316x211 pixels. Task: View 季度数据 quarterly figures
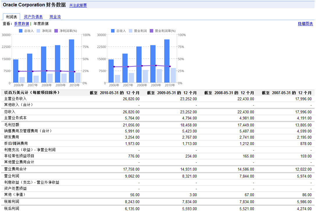coord(22,24)
